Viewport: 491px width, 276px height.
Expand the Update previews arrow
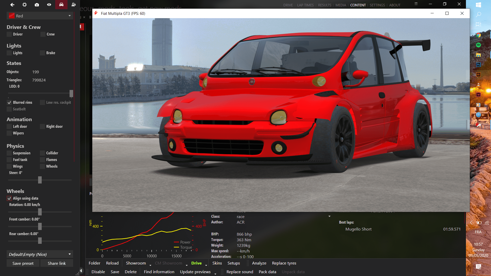(x=215, y=274)
